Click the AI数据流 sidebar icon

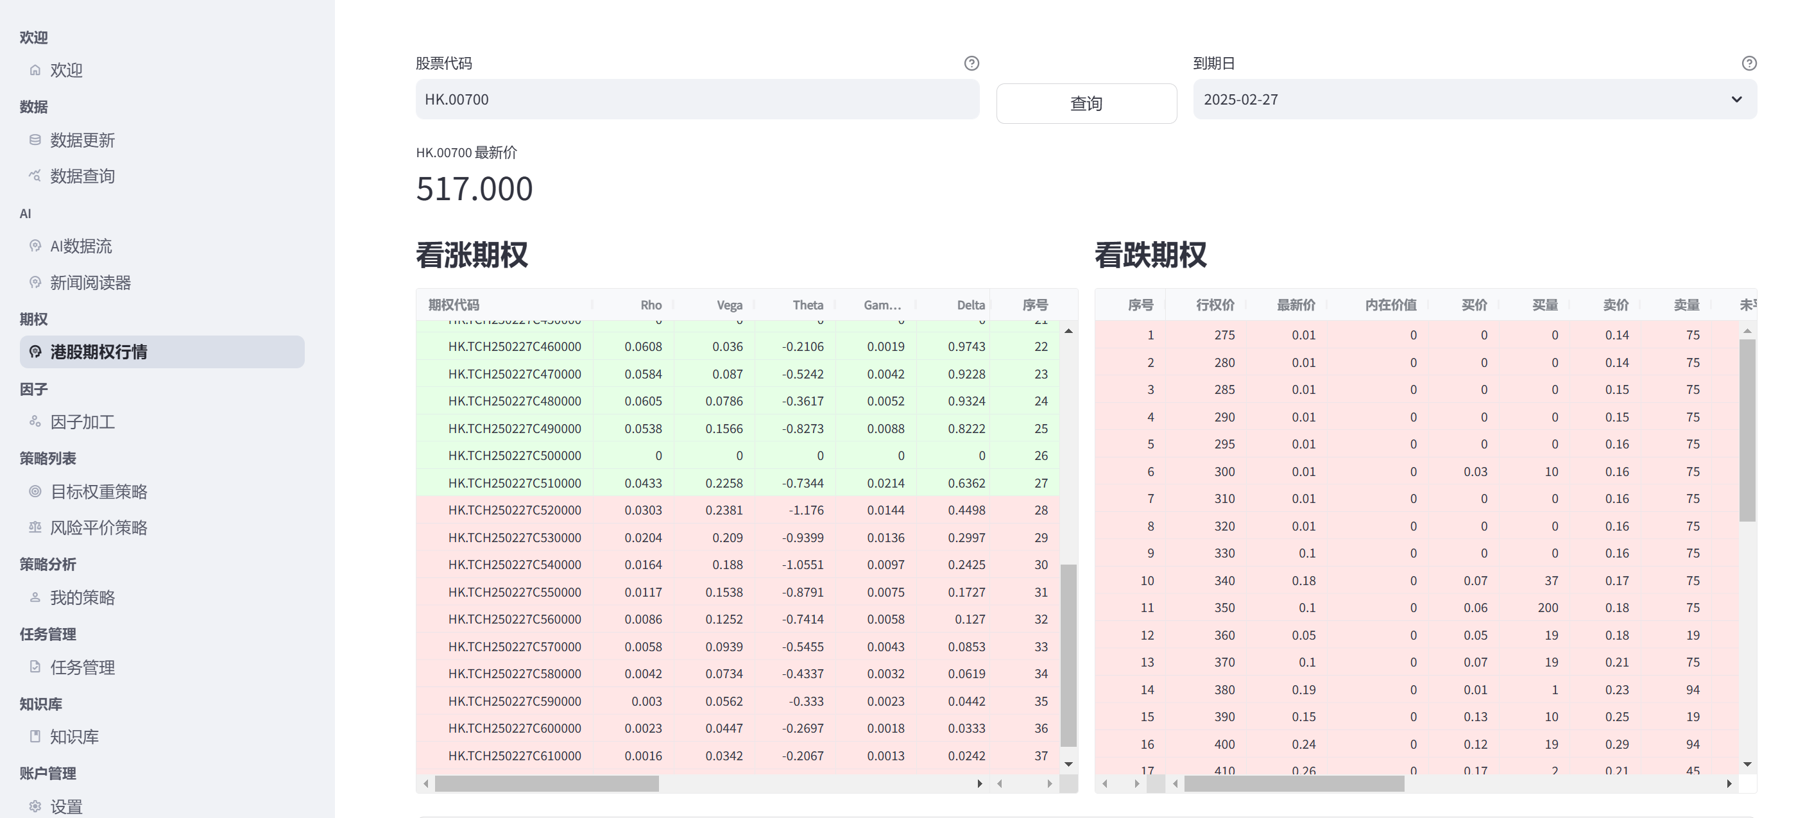35,246
